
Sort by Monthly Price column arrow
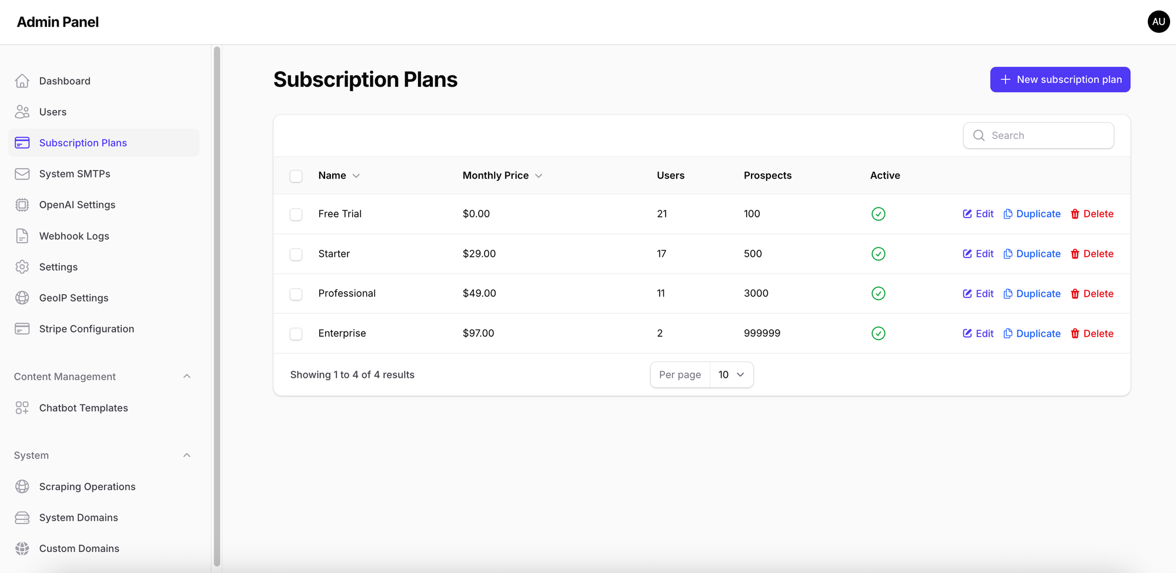[539, 176]
